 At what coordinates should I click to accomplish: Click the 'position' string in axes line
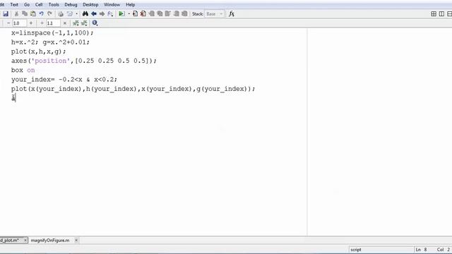pyautogui.click(x=51, y=61)
